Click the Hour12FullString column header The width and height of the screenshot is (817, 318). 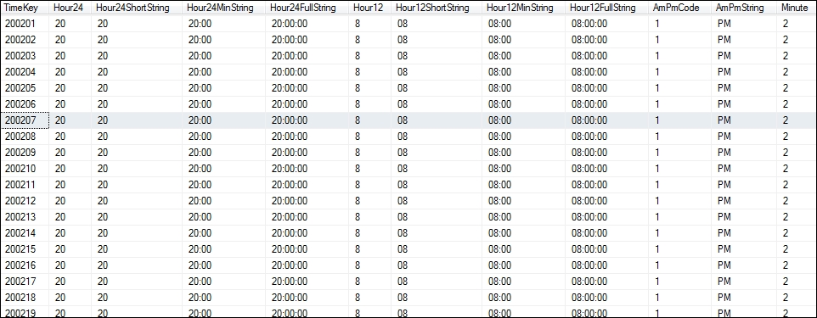click(607, 8)
